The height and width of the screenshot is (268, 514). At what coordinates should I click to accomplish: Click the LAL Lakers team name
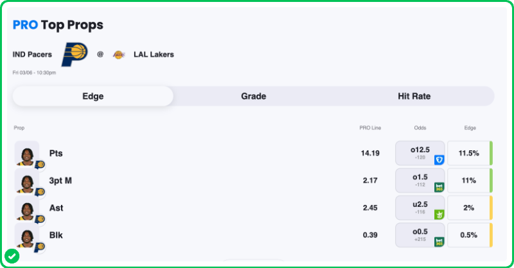tap(154, 55)
